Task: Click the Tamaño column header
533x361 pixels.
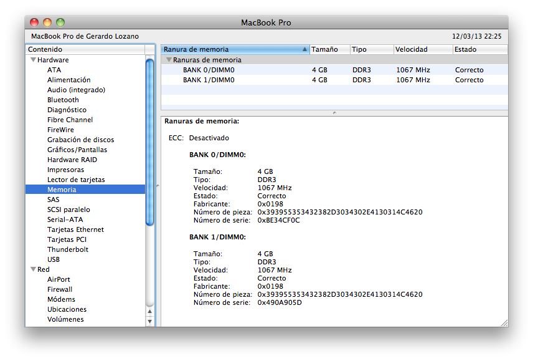Action: click(x=330, y=49)
